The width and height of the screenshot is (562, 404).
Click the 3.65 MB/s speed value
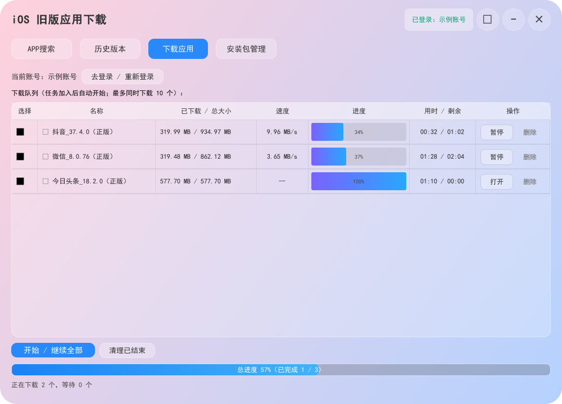[x=282, y=157]
